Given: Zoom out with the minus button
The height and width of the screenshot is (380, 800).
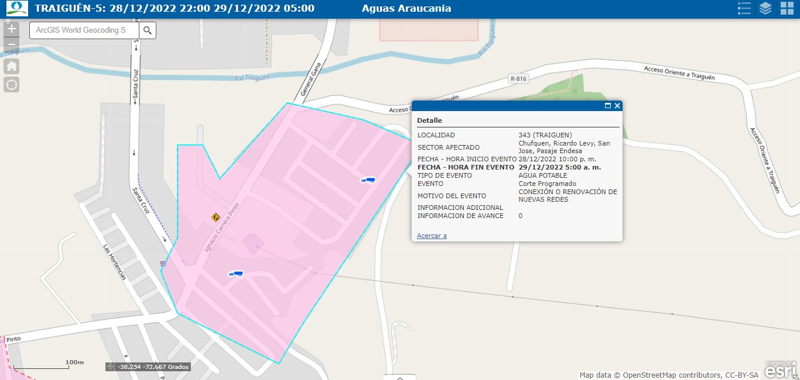Looking at the screenshot, I should pyautogui.click(x=12, y=45).
